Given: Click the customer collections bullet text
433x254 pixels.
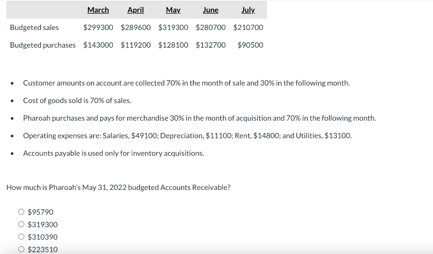Looking at the screenshot, I should pyautogui.click(x=186, y=83).
